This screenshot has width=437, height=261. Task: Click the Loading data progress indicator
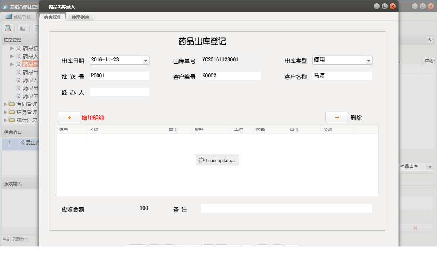point(217,160)
